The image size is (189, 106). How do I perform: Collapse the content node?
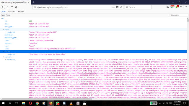[4, 57]
